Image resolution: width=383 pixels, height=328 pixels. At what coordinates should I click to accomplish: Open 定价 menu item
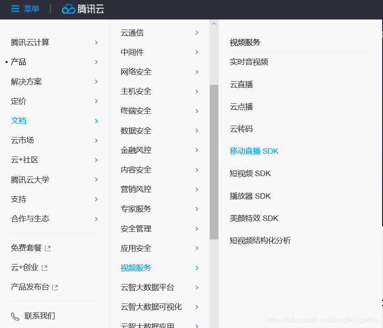pos(18,101)
